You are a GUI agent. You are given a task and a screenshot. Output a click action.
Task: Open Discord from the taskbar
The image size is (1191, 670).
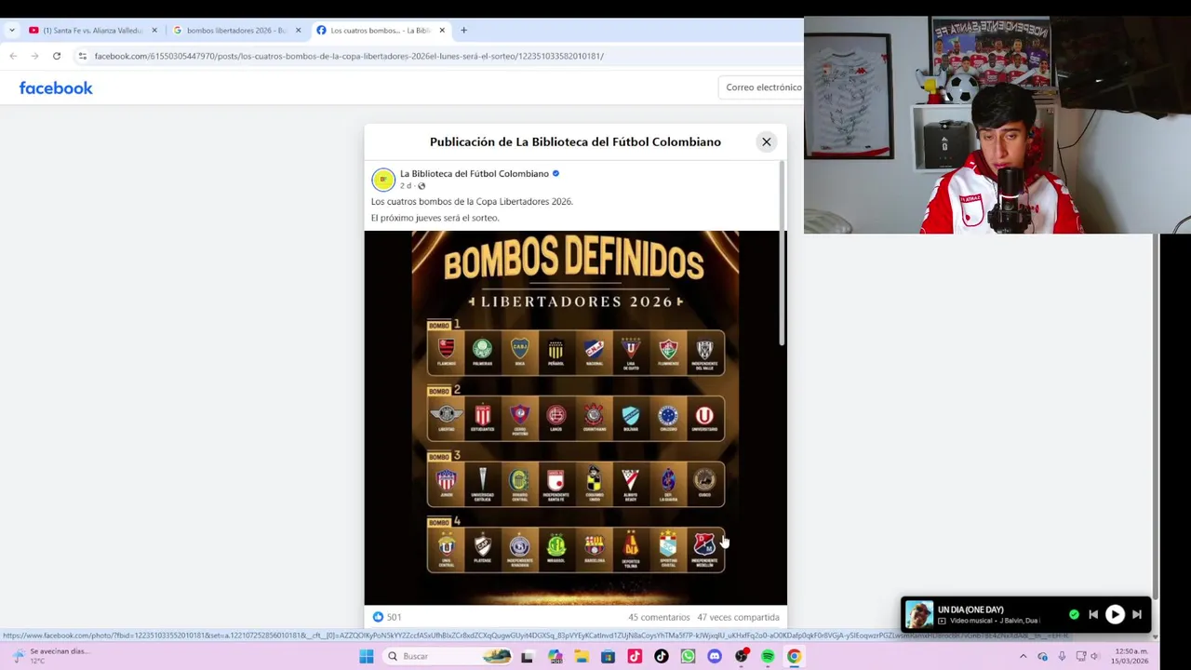point(715,656)
